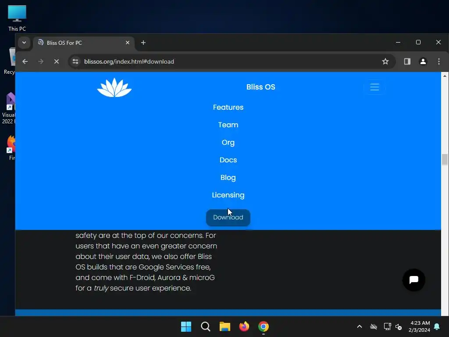Screen dimensions: 449x337
Task: Click the browser forward arrow
Action: coord(41,61)
